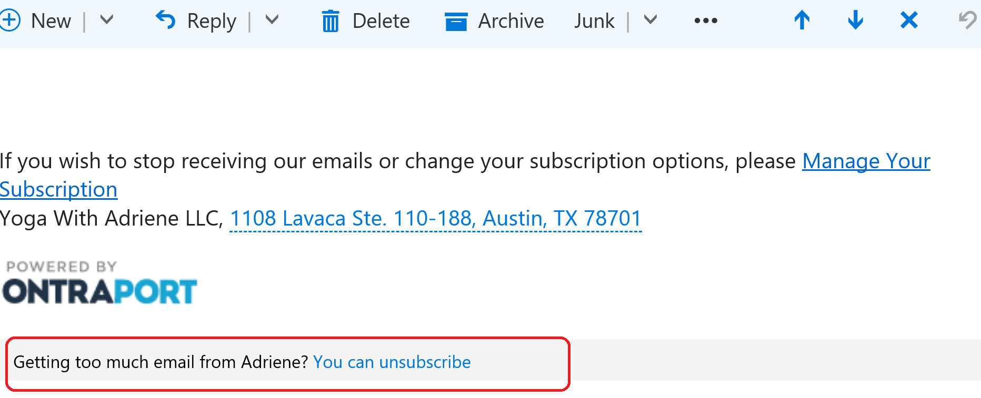The height and width of the screenshot is (398, 981).
Task: Click the Reply arrow icon
Action: pyautogui.click(x=166, y=21)
